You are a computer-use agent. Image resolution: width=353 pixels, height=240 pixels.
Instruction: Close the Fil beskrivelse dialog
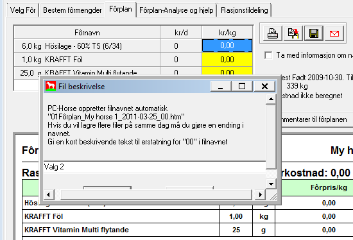[x=264, y=86]
